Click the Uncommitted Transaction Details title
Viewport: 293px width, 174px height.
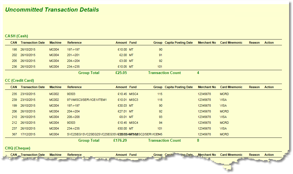point(52,10)
